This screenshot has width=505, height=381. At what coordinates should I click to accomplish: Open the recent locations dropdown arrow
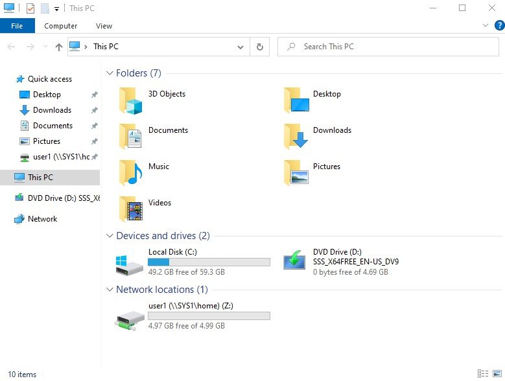(45, 47)
